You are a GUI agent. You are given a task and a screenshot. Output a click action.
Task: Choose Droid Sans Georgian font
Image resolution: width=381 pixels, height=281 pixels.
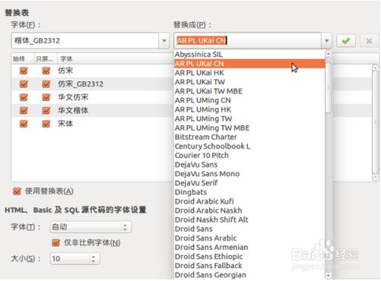[249, 275]
